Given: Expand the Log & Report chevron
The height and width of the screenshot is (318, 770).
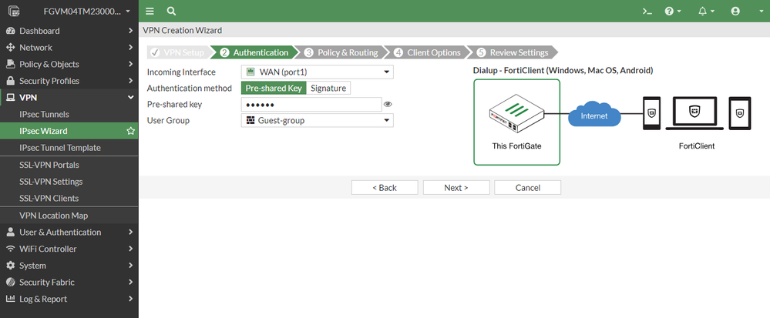Looking at the screenshot, I should click(130, 299).
